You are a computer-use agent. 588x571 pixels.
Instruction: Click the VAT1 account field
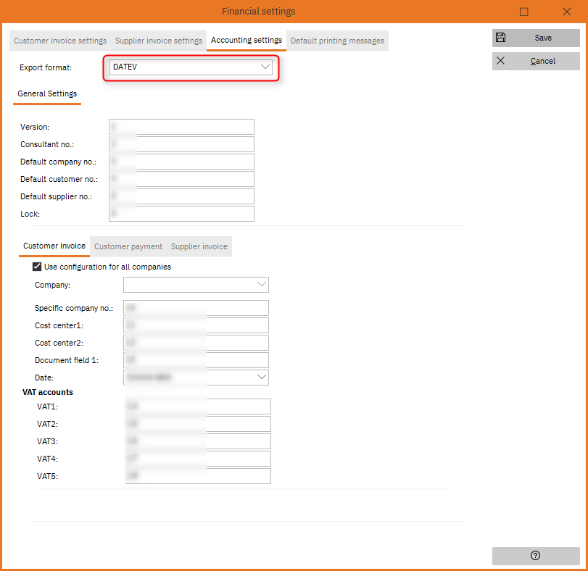click(198, 407)
